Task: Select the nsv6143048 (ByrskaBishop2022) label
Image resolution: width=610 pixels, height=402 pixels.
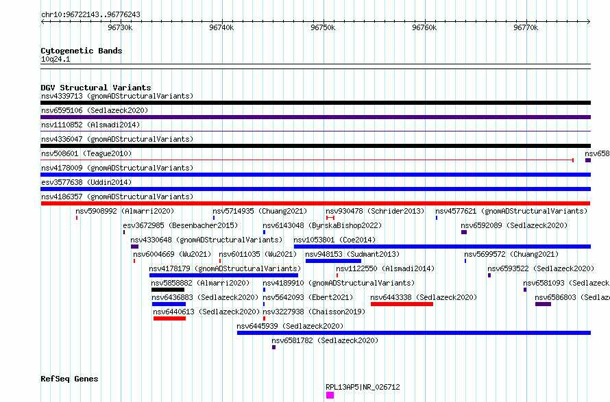Action: tap(322, 225)
